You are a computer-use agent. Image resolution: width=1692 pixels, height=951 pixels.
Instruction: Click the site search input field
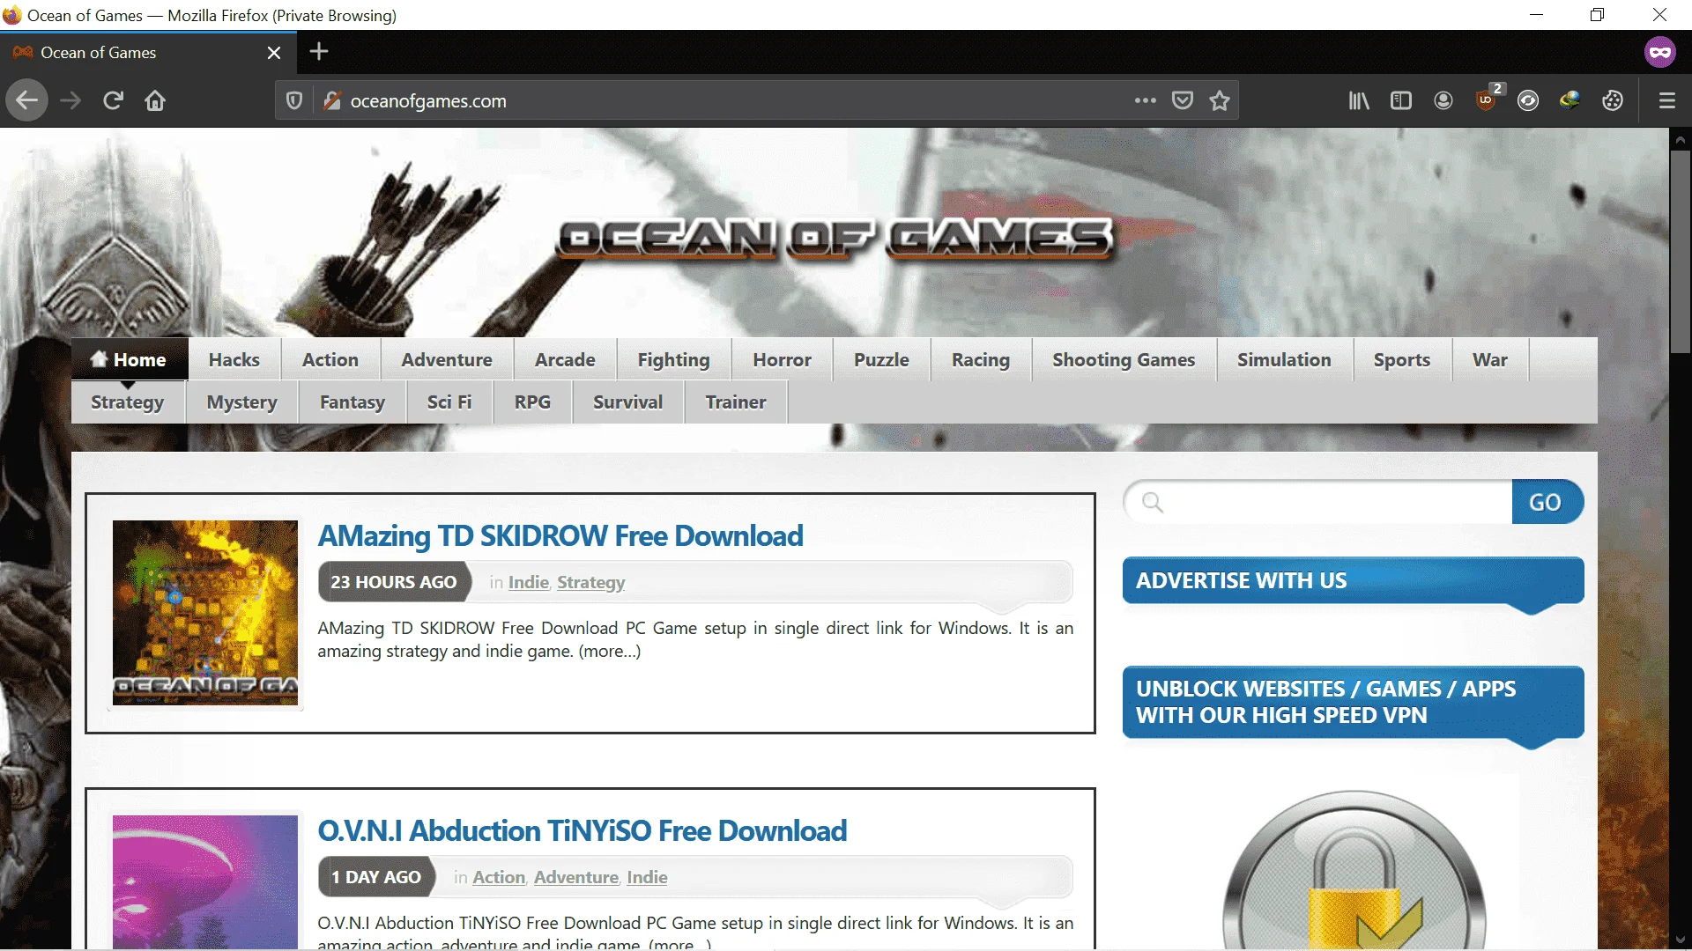pyautogui.click(x=1318, y=502)
